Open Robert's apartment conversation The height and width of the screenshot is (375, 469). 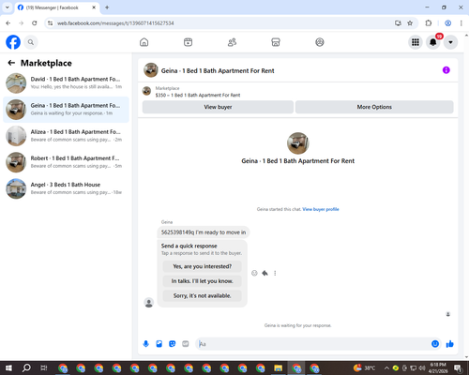(66, 162)
